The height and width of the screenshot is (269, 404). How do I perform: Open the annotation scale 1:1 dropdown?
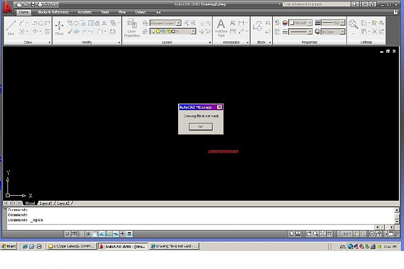[x=345, y=234]
